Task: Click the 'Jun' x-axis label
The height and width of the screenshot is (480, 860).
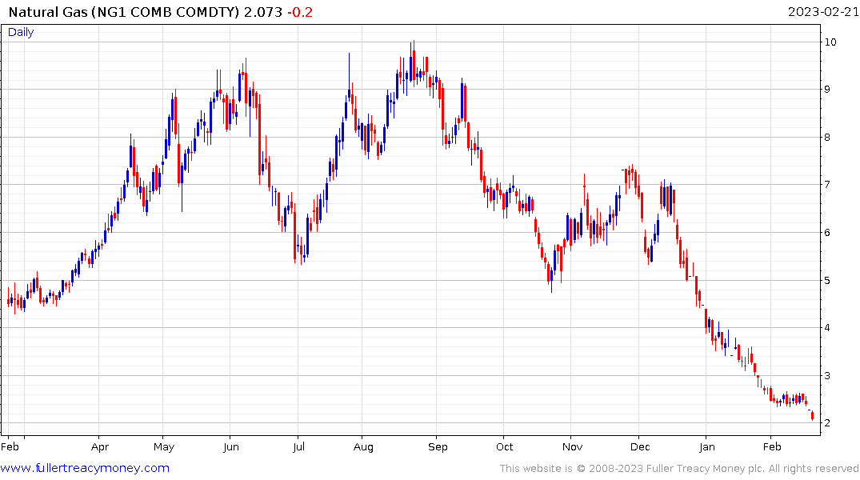Action: pyautogui.click(x=231, y=447)
